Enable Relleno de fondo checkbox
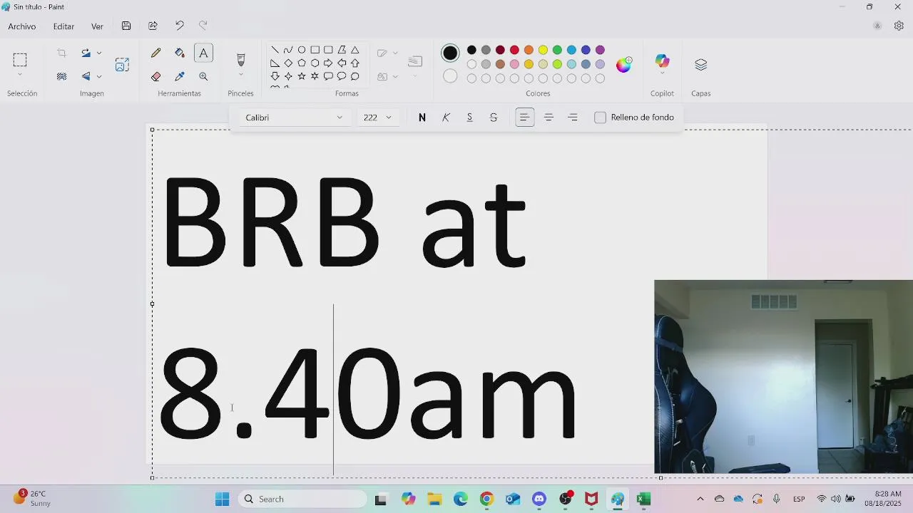The height and width of the screenshot is (513, 913). [600, 118]
